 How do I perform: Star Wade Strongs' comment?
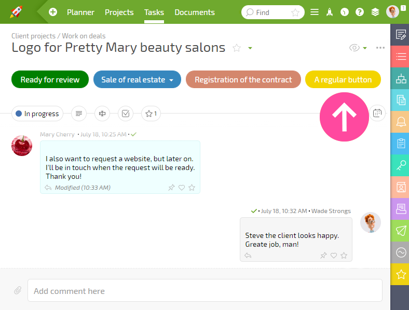344,256
